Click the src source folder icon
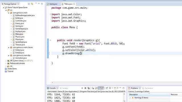 click(x=8, y=10)
